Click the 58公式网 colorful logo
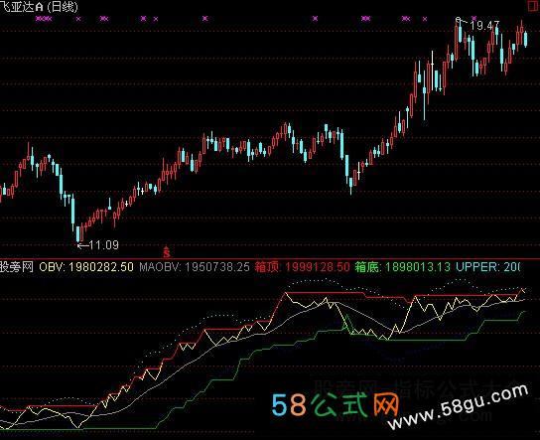 pyautogui.click(x=335, y=405)
